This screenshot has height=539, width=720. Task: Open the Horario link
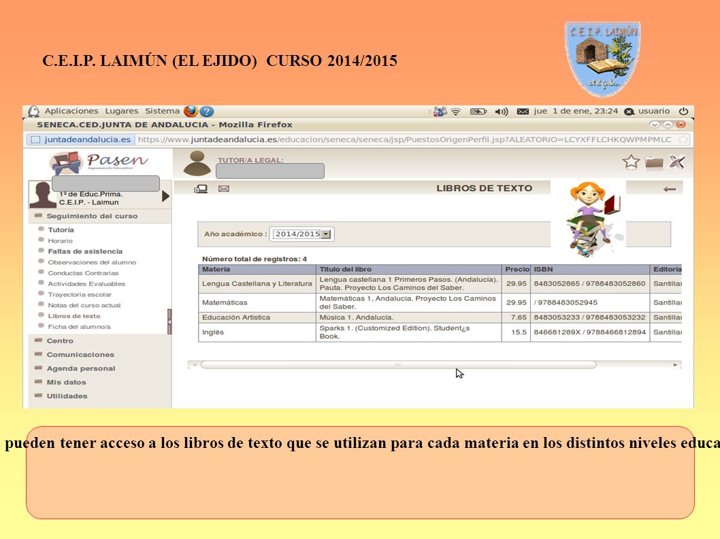[x=60, y=241]
